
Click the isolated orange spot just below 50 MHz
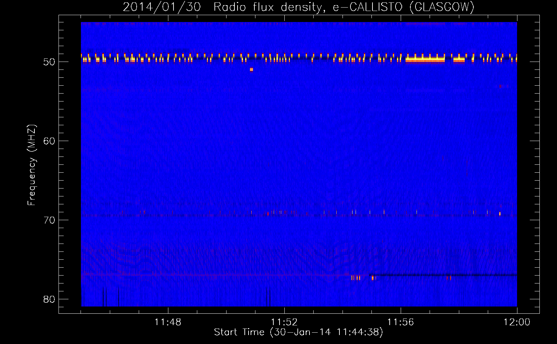click(x=251, y=69)
